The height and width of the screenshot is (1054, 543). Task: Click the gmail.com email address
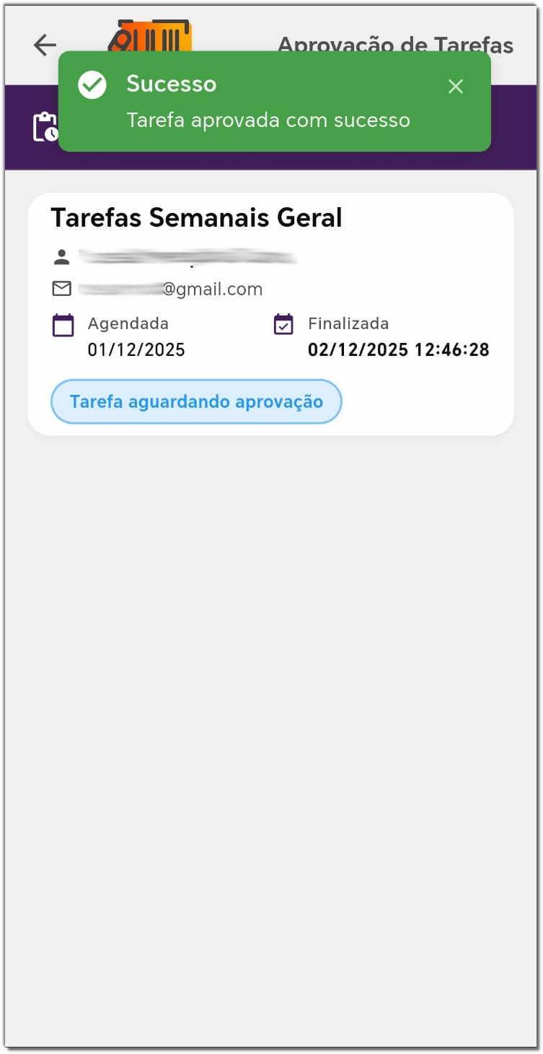[170, 289]
